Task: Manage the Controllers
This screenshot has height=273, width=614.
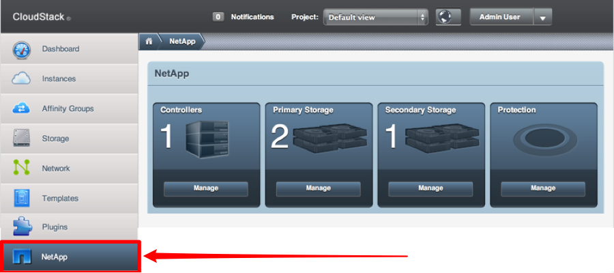Action: (x=206, y=188)
